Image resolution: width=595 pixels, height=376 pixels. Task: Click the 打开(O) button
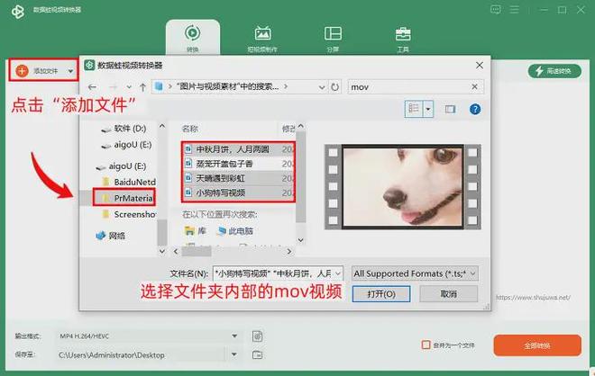[381, 294]
